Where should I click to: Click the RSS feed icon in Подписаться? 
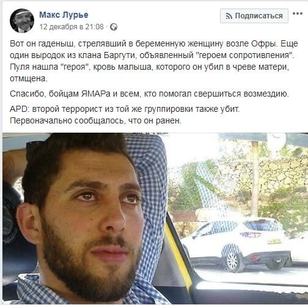[229, 16]
